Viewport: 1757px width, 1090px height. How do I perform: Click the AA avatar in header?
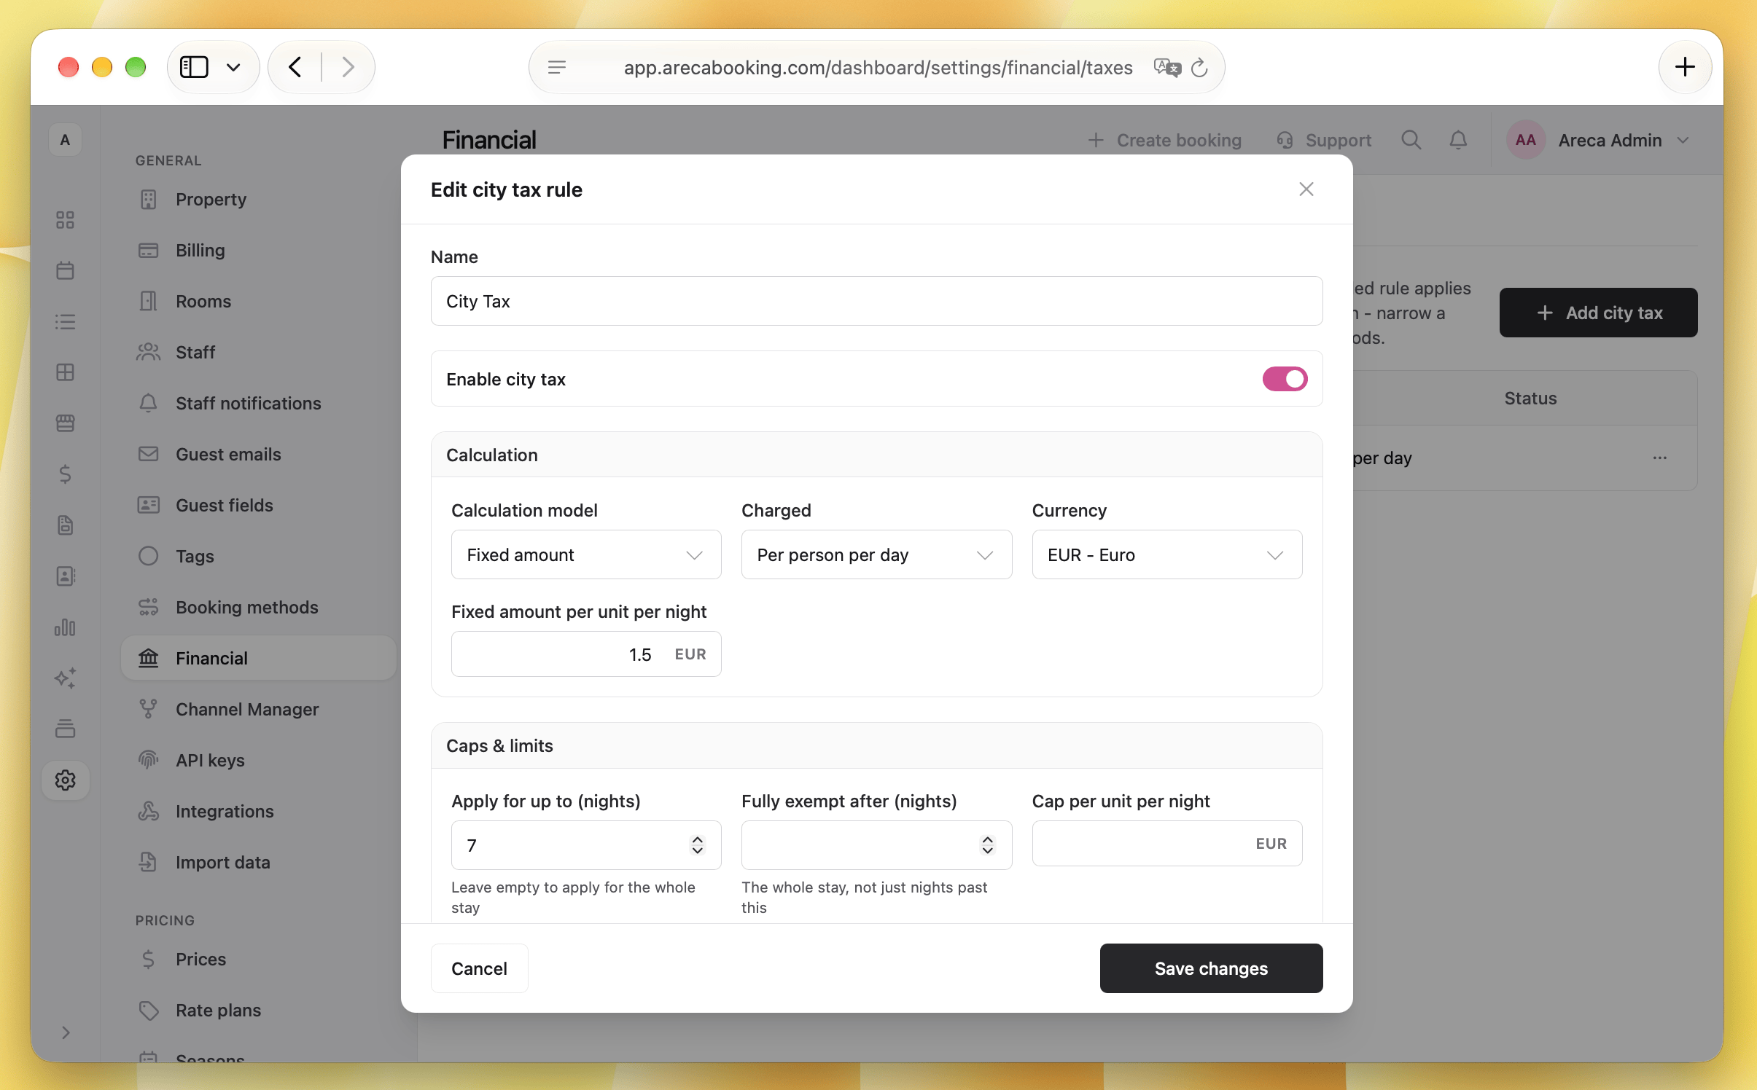[1525, 140]
